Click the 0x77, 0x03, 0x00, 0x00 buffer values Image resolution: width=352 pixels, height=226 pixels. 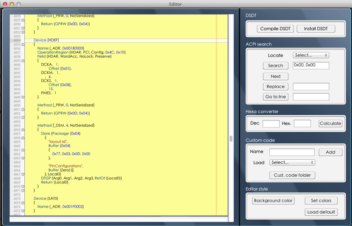[71, 154]
